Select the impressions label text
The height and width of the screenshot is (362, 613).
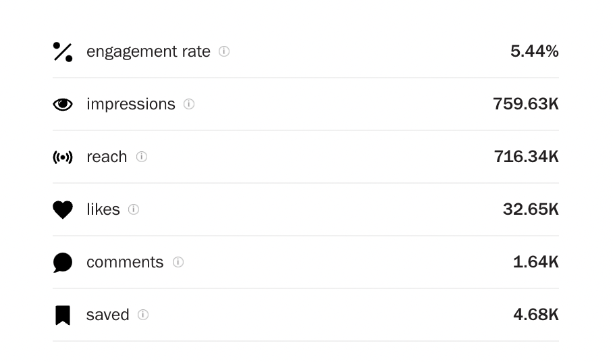131,105
